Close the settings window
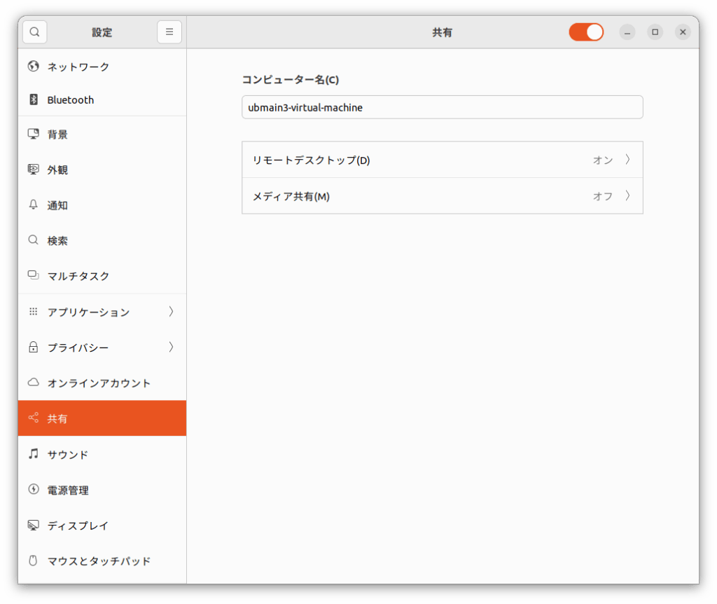717x604 pixels. 683,32
